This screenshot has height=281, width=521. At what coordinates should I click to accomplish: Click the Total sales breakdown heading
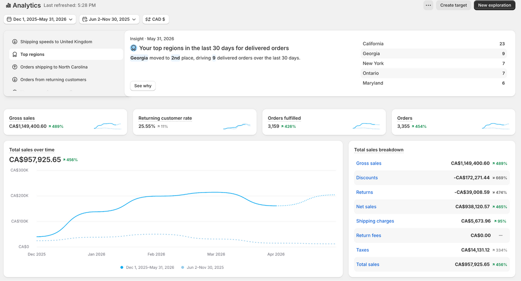click(x=379, y=150)
